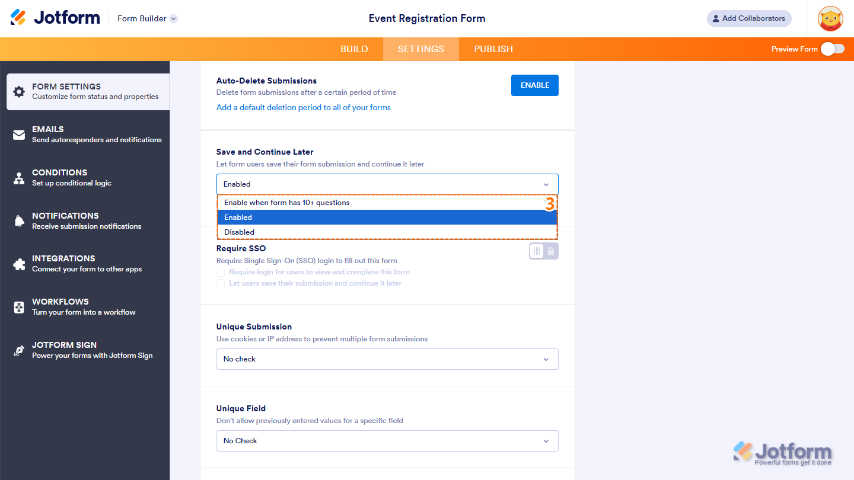Open your profile avatar

(x=830, y=18)
